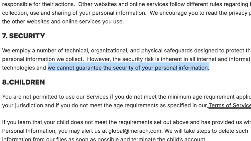Click "If you learn" starting the last paragraph
This screenshot has width=251, height=141.
pos(17,122)
